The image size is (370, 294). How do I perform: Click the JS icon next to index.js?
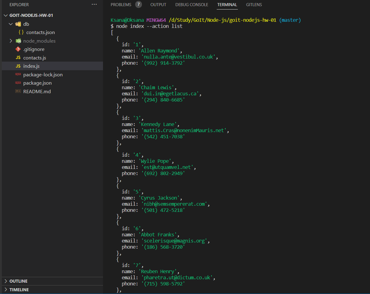[x=19, y=66]
